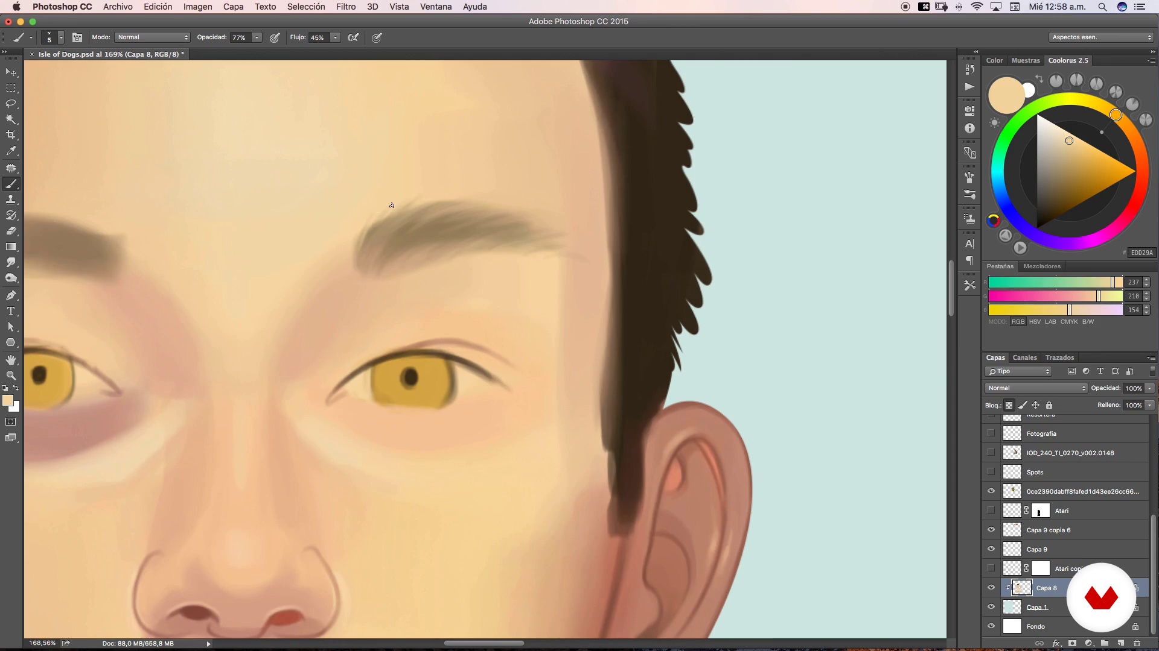Select the Magic Wand tool
Image resolution: width=1159 pixels, height=651 pixels.
(11, 119)
